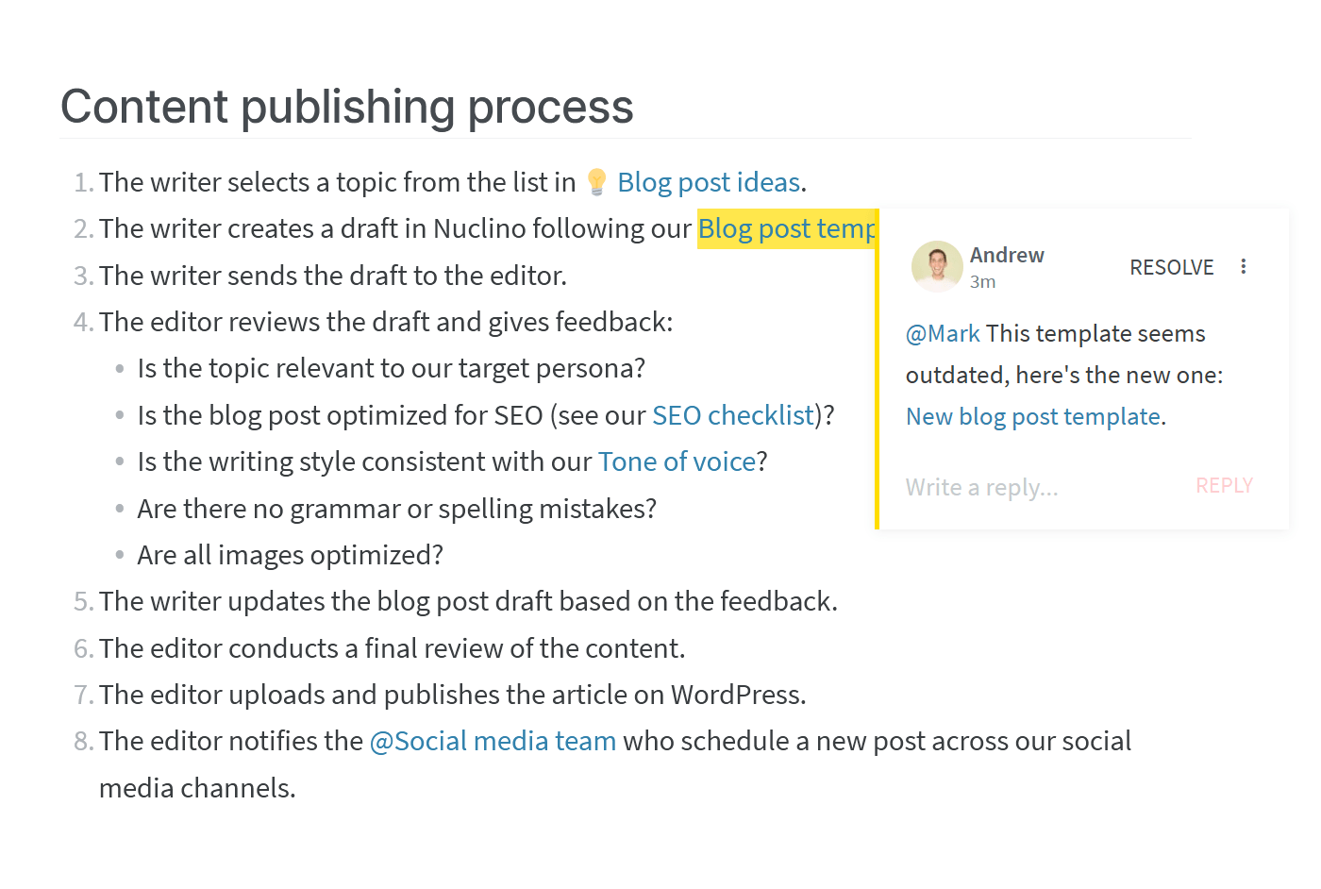The height and width of the screenshot is (889, 1321).
Task: Click the @Mark mention in comment
Action: pyautogui.click(x=943, y=333)
